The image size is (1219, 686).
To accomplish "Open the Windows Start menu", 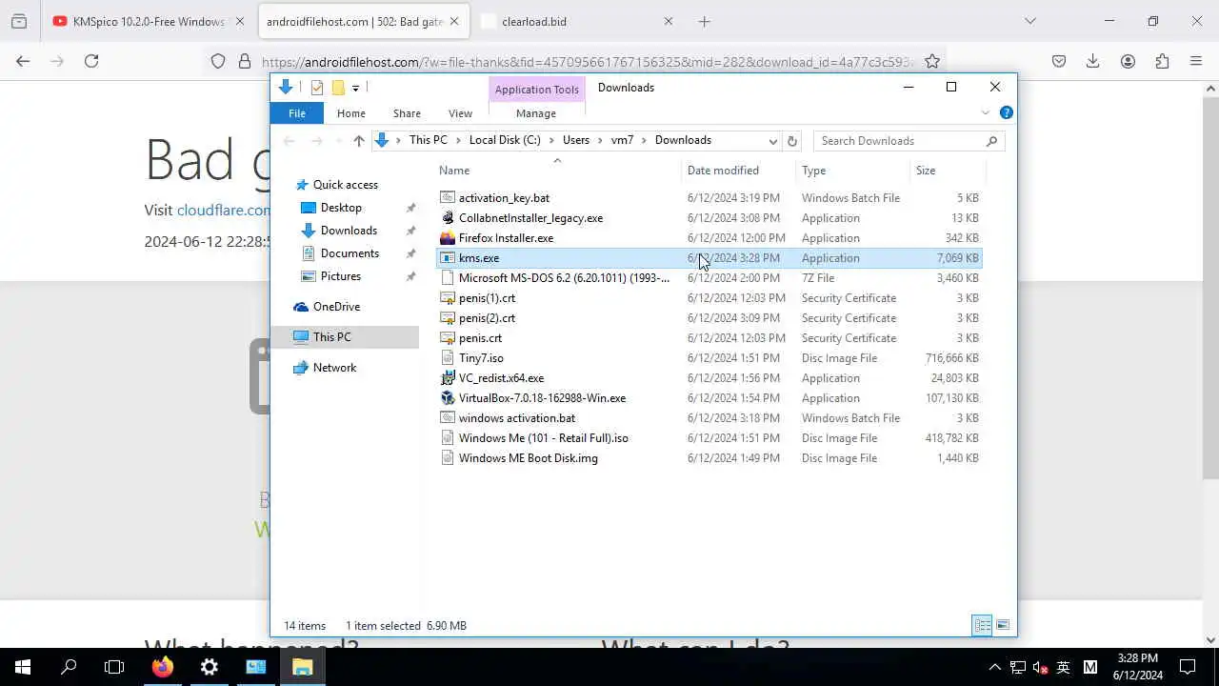I will click(23, 667).
